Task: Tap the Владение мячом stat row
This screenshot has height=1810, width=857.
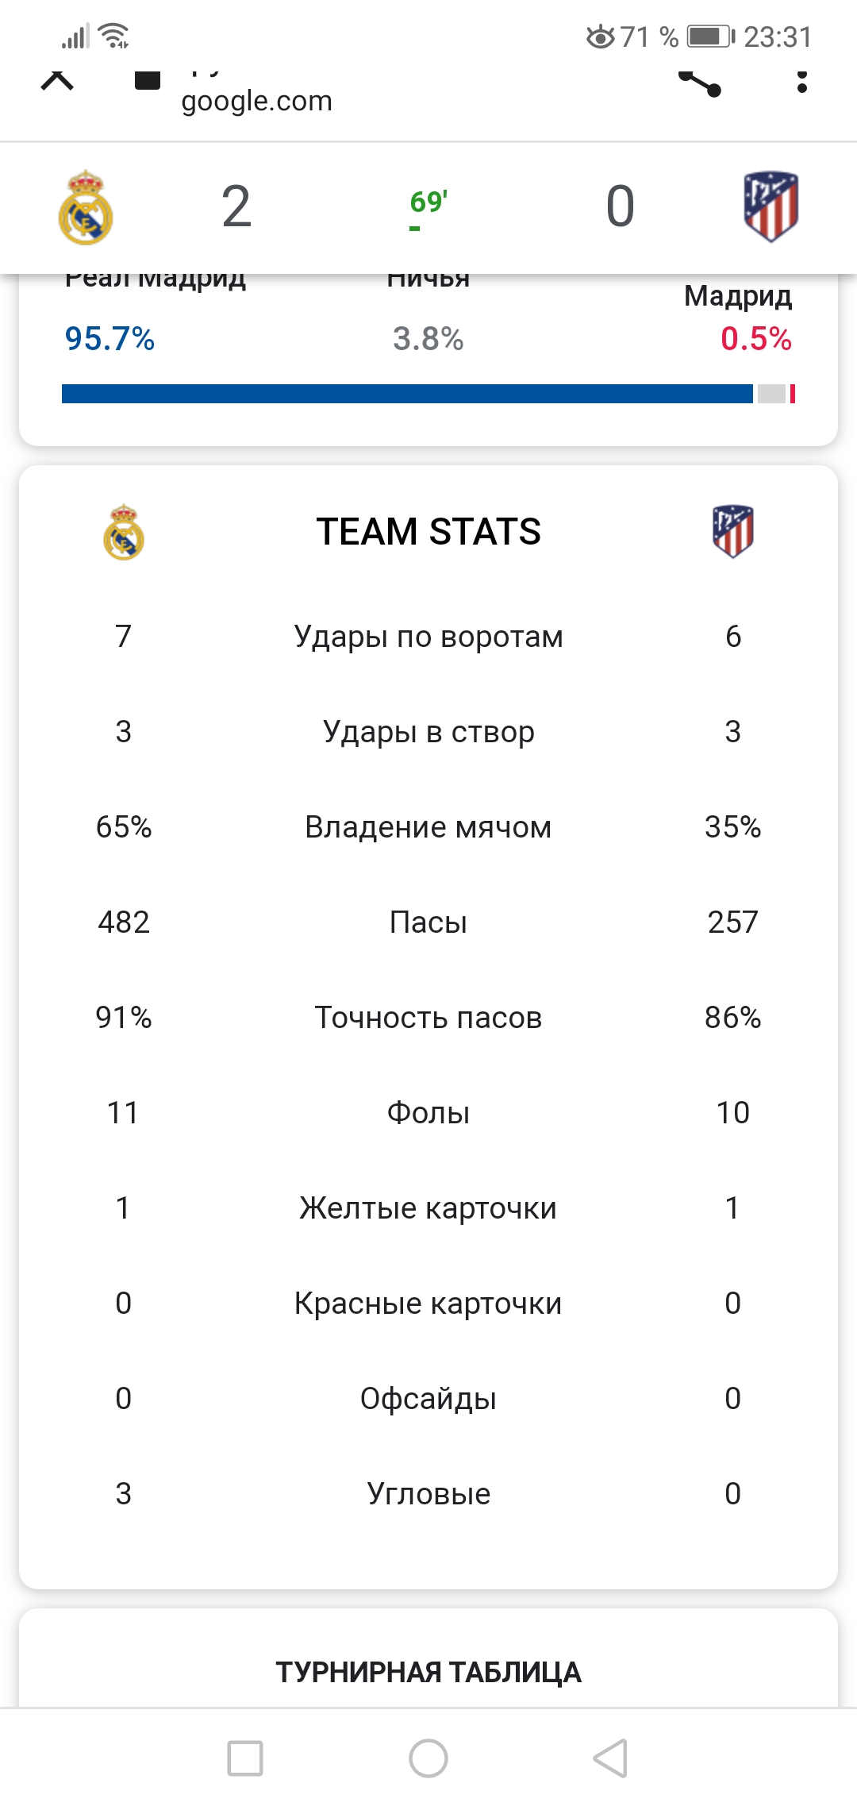Action: pyautogui.click(x=428, y=826)
